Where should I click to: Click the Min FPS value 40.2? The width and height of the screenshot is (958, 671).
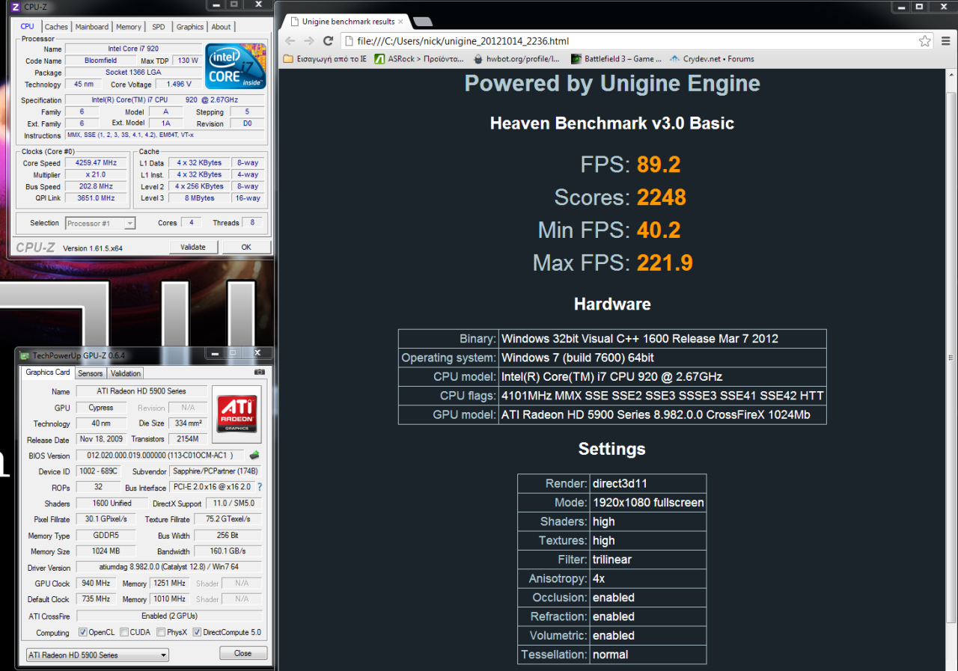(x=659, y=230)
